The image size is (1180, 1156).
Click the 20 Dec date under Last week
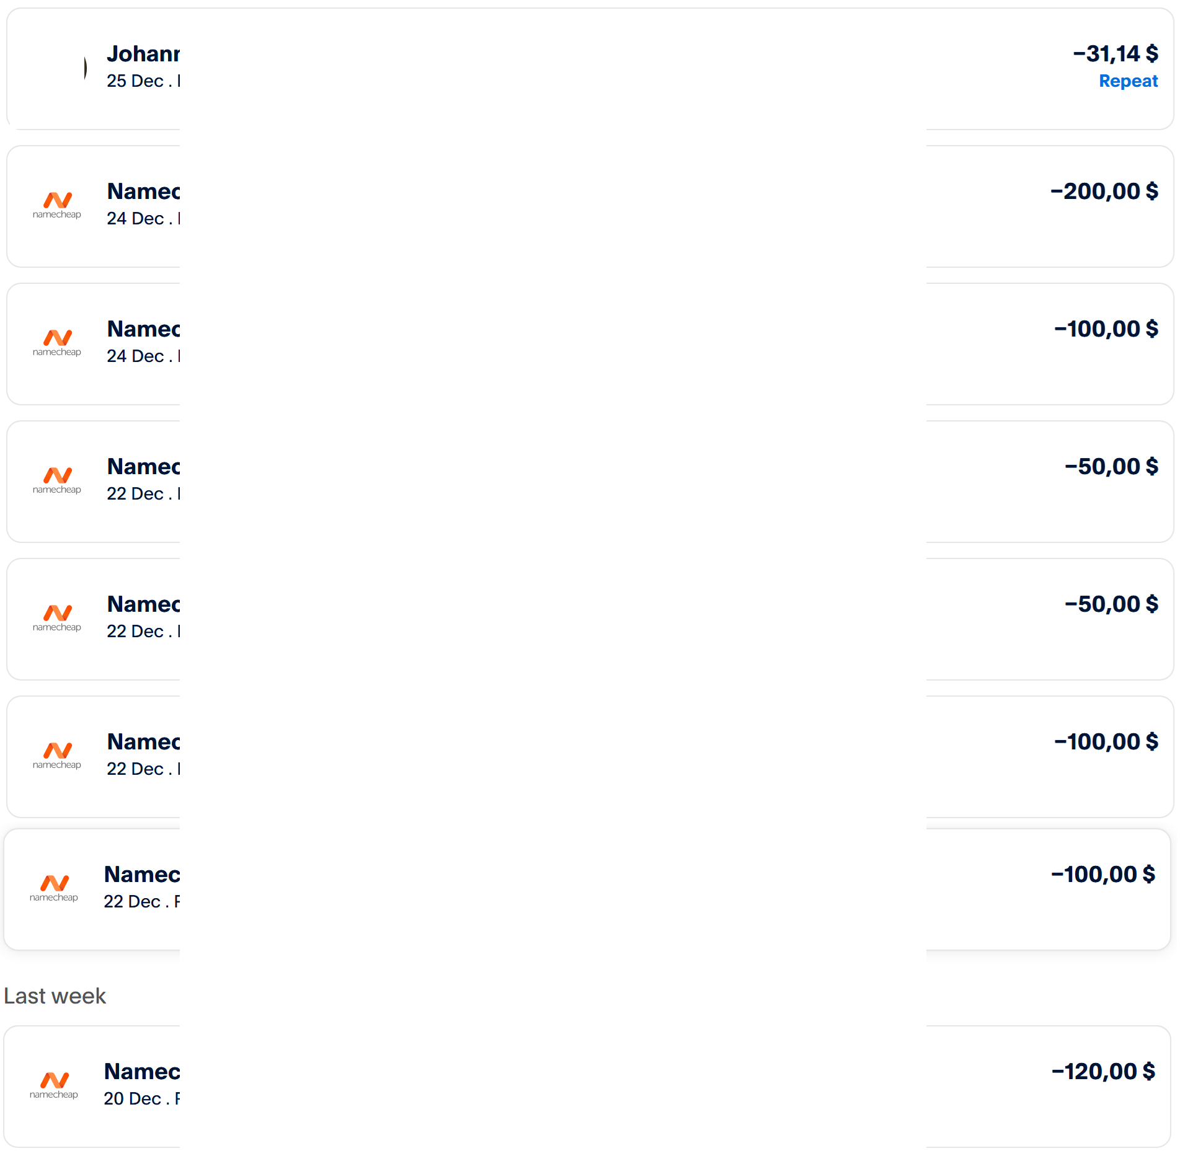point(132,1099)
